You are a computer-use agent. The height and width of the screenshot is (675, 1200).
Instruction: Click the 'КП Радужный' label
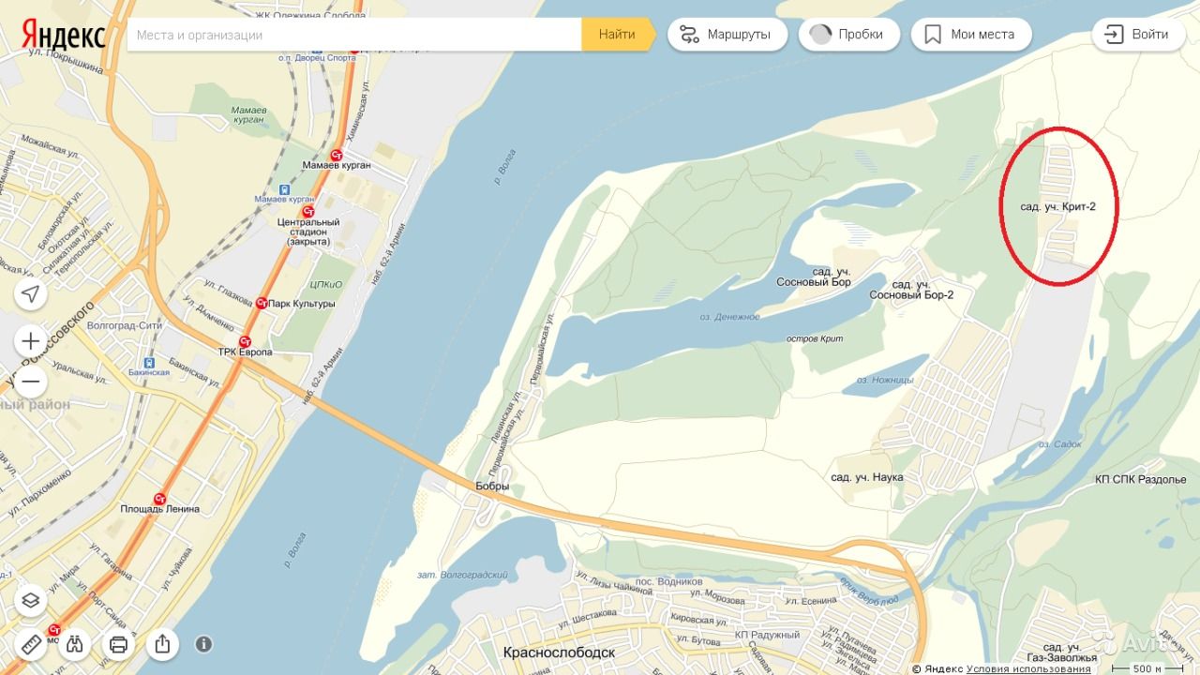tap(767, 635)
